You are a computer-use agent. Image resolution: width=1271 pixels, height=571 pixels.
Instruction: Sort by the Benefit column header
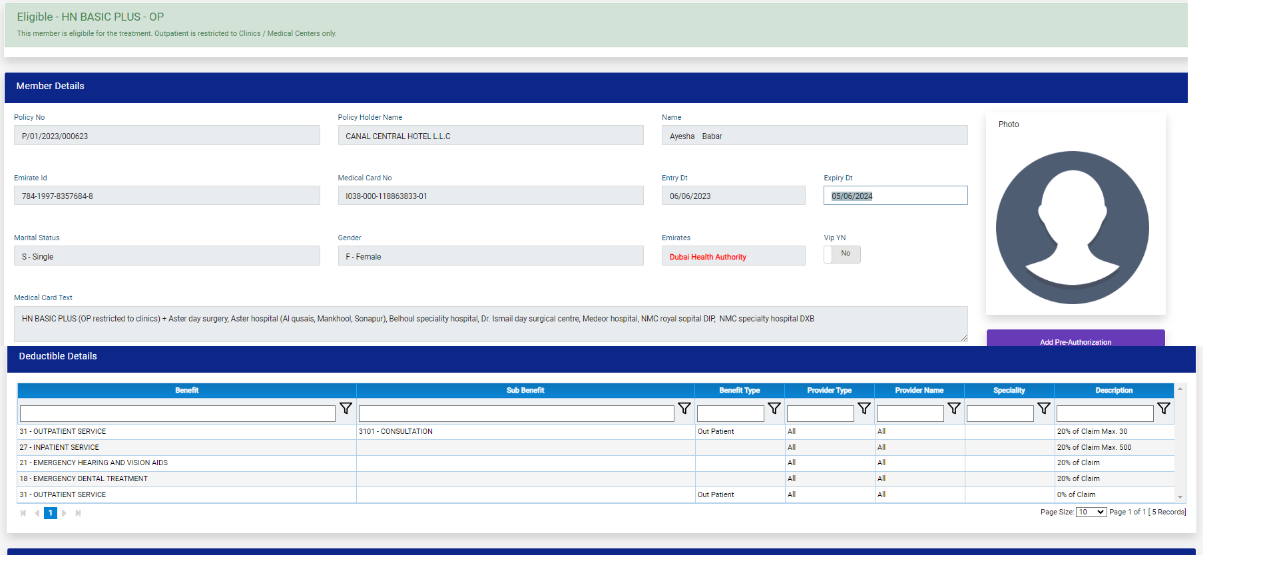point(186,391)
